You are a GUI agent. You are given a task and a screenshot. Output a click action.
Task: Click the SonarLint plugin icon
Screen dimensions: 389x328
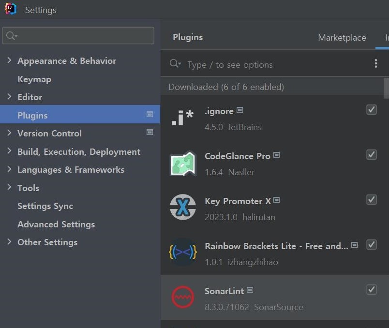coord(182,298)
